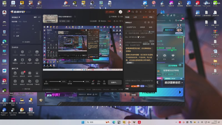
Task: Click the gear icon in 弹幕助手 panel
Action: pyautogui.click(x=149, y=22)
